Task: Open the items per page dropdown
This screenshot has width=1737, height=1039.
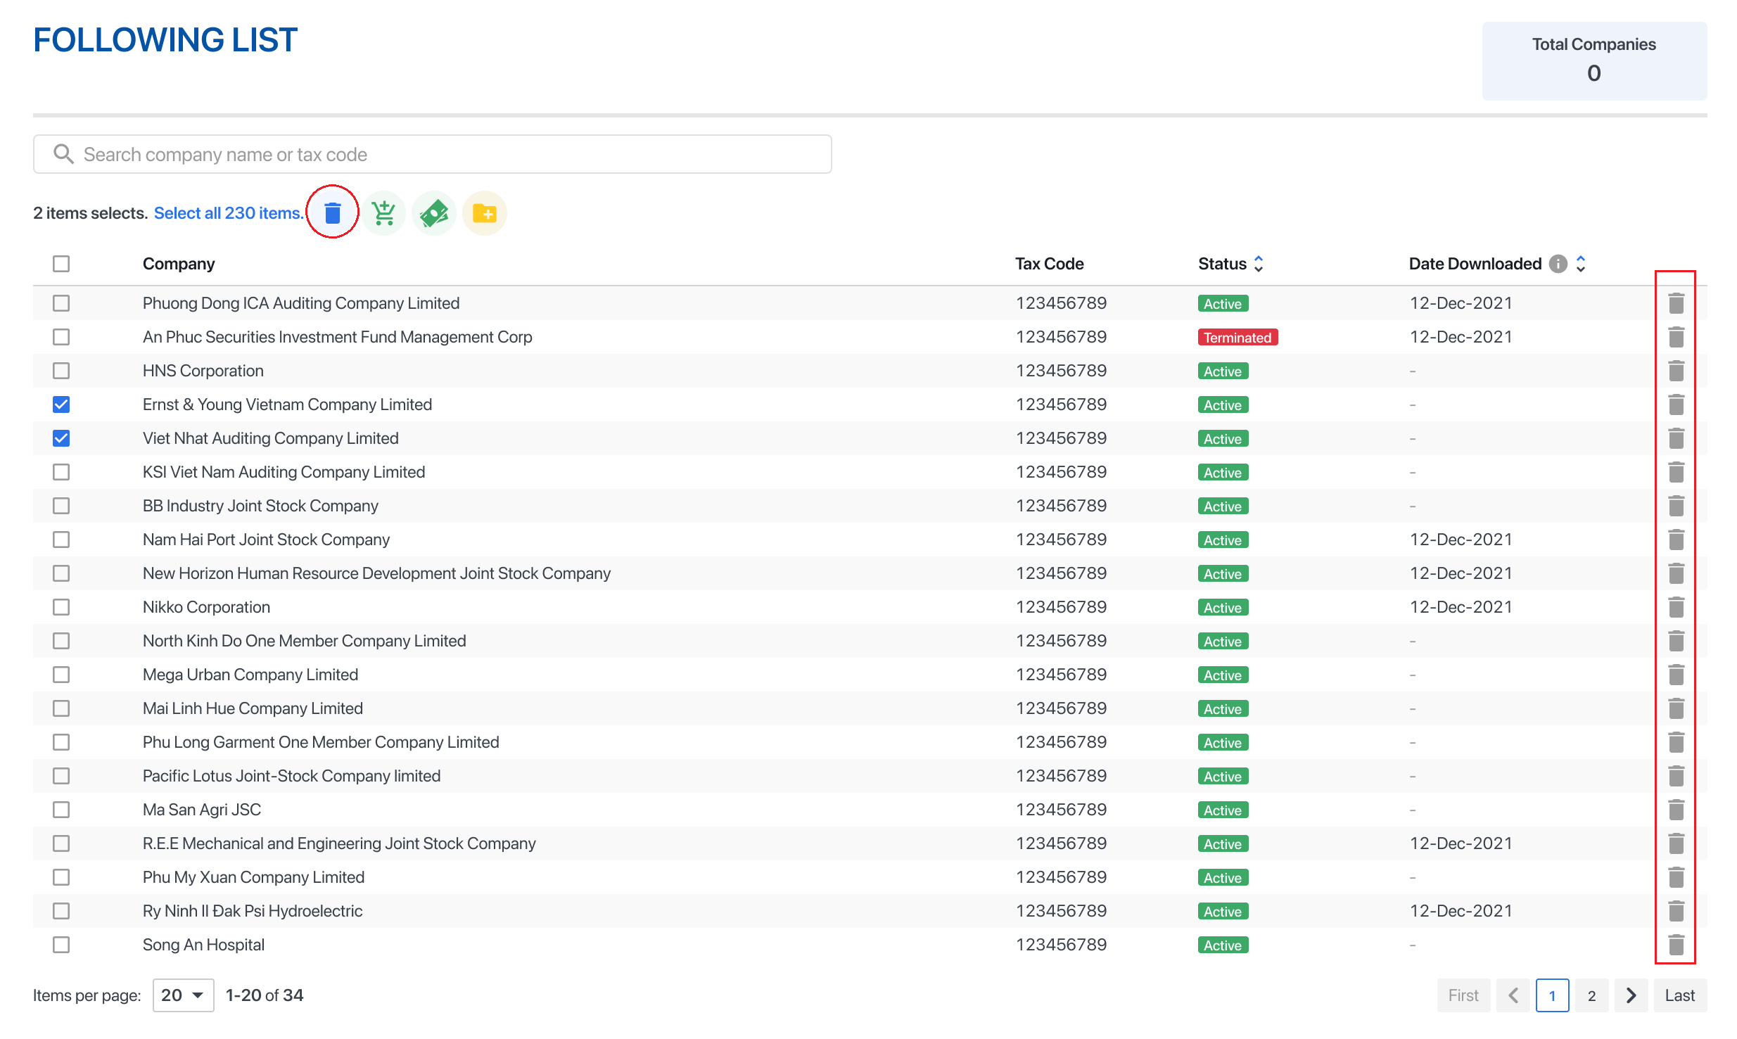Action: (183, 995)
